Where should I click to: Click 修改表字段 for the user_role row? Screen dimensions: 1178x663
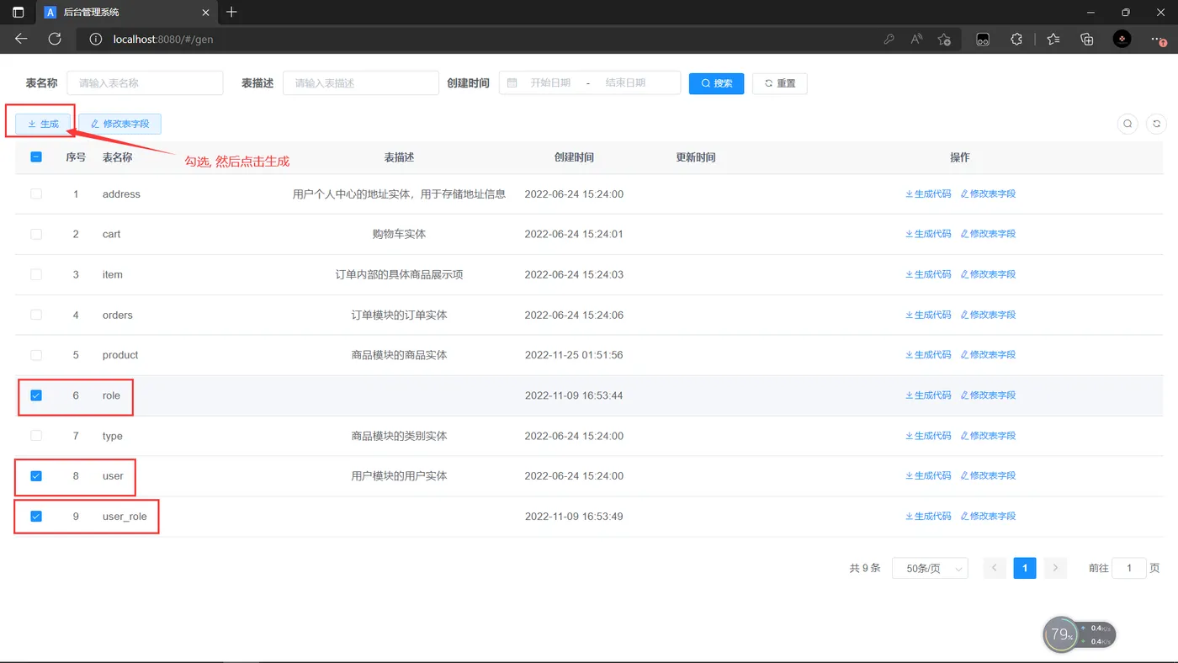click(x=988, y=517)
